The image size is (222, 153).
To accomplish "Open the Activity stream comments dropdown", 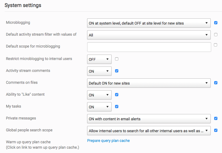I will (99, 71).
